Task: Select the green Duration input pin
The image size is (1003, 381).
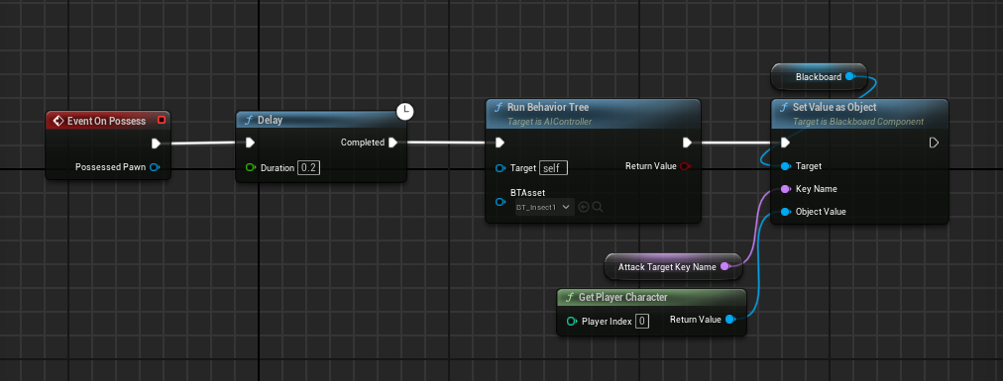Action: [251, 168]
